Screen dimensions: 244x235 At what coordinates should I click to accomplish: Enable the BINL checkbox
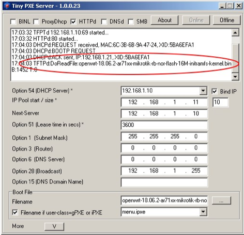pyautogui.click(x=13, y=22)
